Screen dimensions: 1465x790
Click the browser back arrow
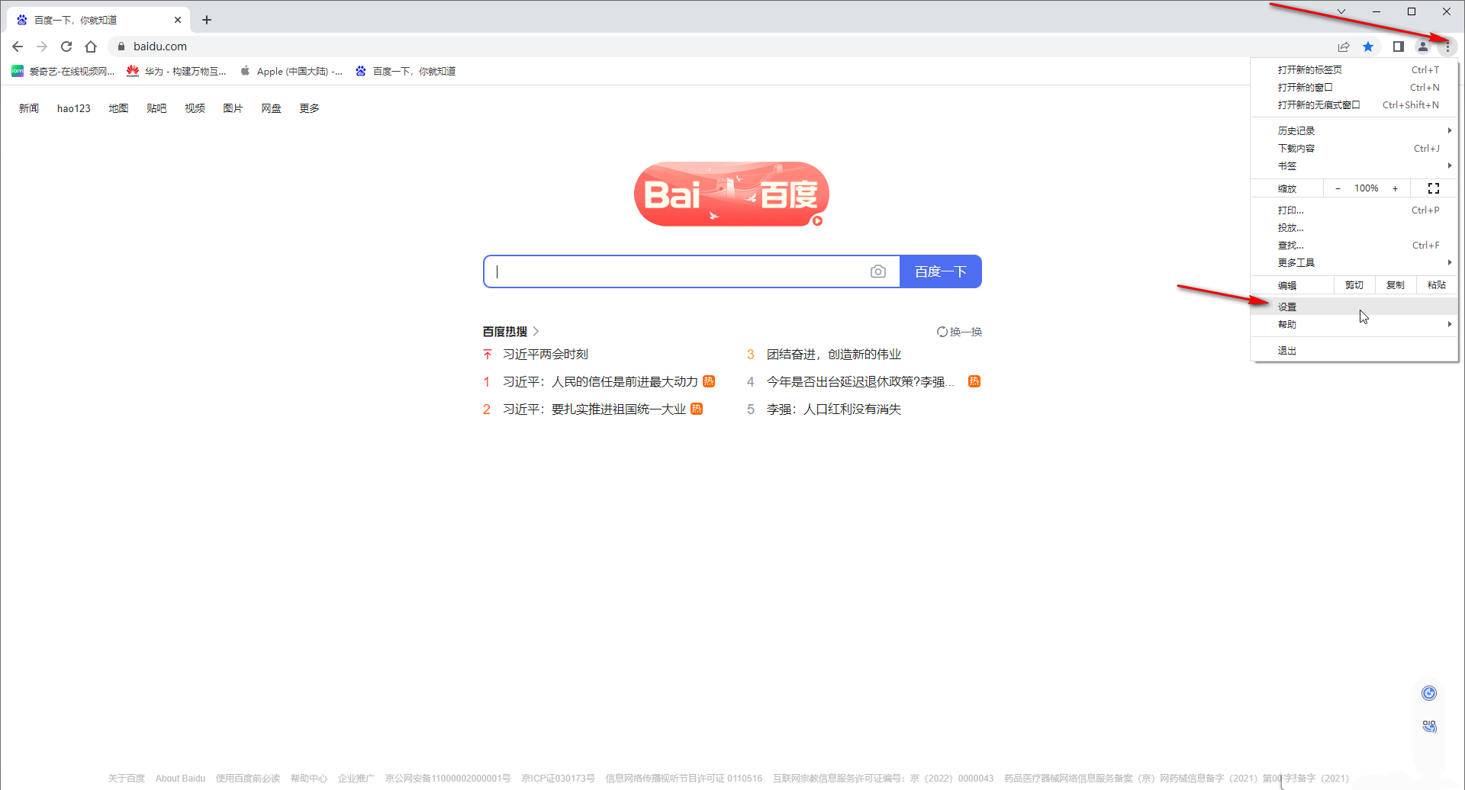18,47
